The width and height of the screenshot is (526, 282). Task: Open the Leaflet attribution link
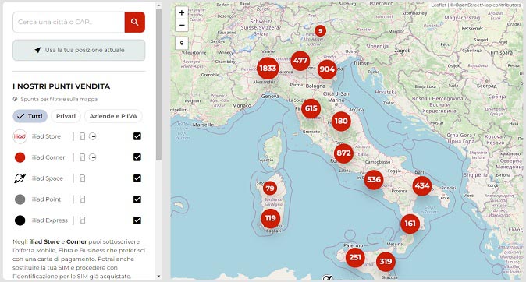(439, 5)
